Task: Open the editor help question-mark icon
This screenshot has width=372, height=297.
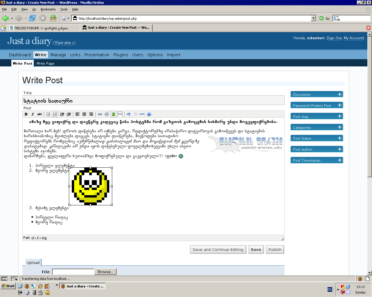Action: tap(149, 114)
